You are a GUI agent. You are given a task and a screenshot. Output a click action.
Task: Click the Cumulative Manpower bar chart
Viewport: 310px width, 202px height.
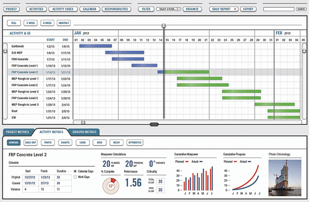(x=195, y=180)
